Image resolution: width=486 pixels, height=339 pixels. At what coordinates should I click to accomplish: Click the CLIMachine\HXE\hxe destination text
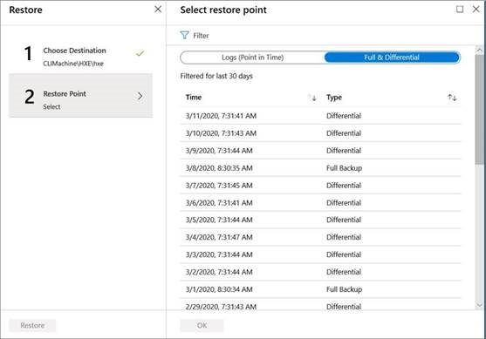click(73, 64)
